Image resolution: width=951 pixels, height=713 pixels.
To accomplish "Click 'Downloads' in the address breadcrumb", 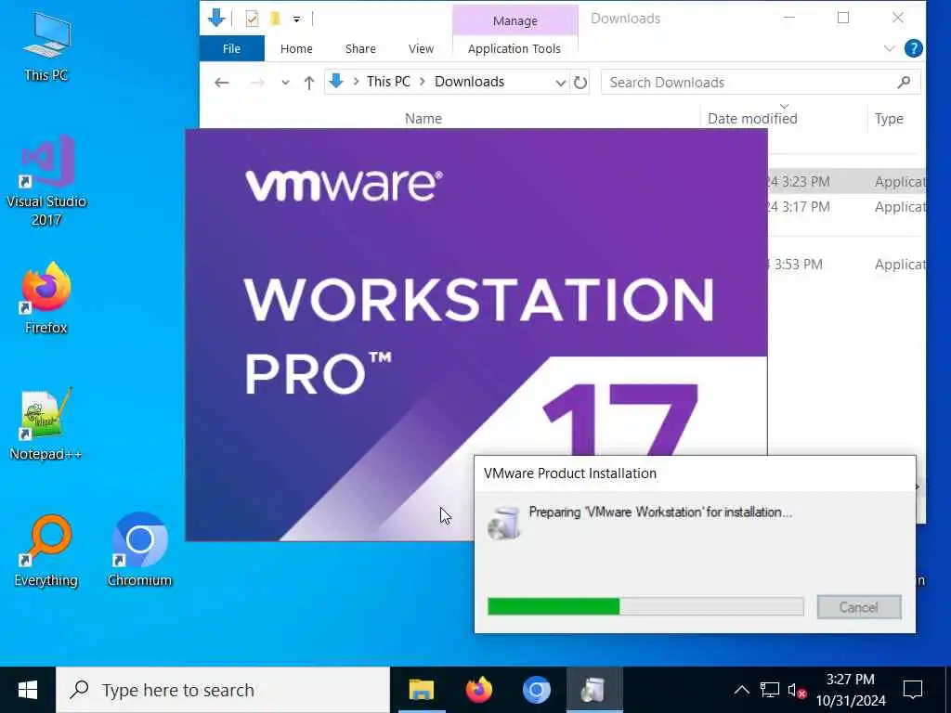I will 469,82.
